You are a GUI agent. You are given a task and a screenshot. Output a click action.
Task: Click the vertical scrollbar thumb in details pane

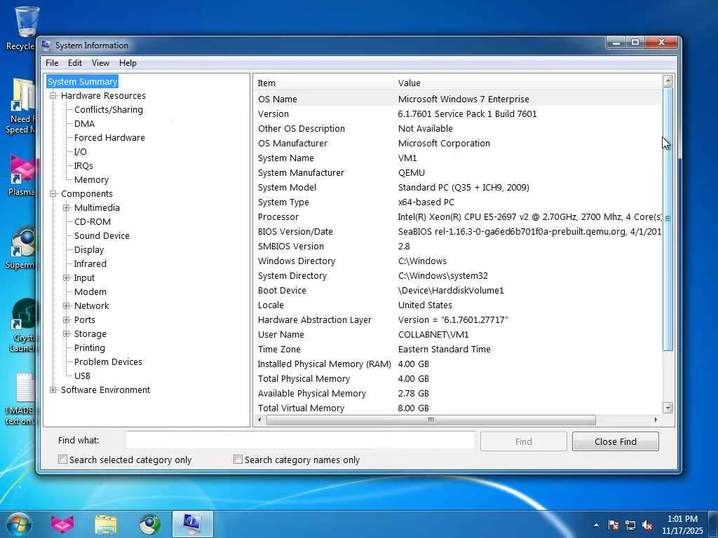(668, 219)
